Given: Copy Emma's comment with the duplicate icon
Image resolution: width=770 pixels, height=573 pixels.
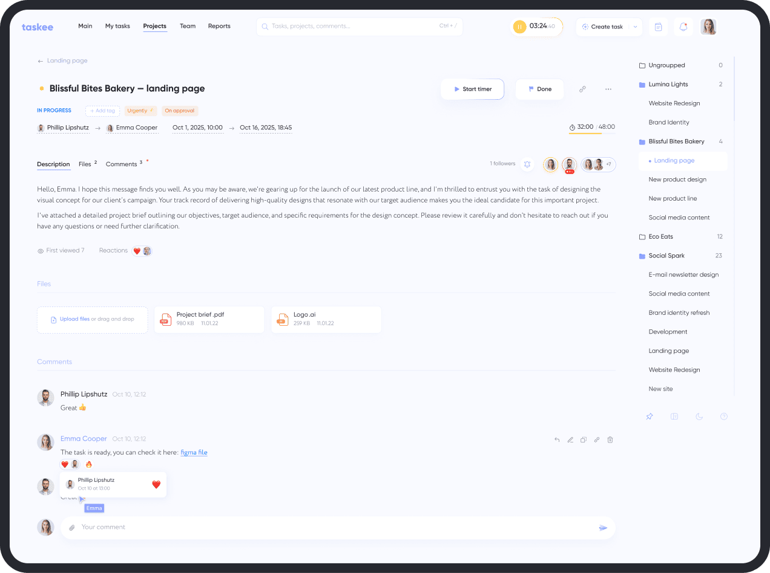Looking at the screenshot, I should pyautogui.click(x=584, y=439).
